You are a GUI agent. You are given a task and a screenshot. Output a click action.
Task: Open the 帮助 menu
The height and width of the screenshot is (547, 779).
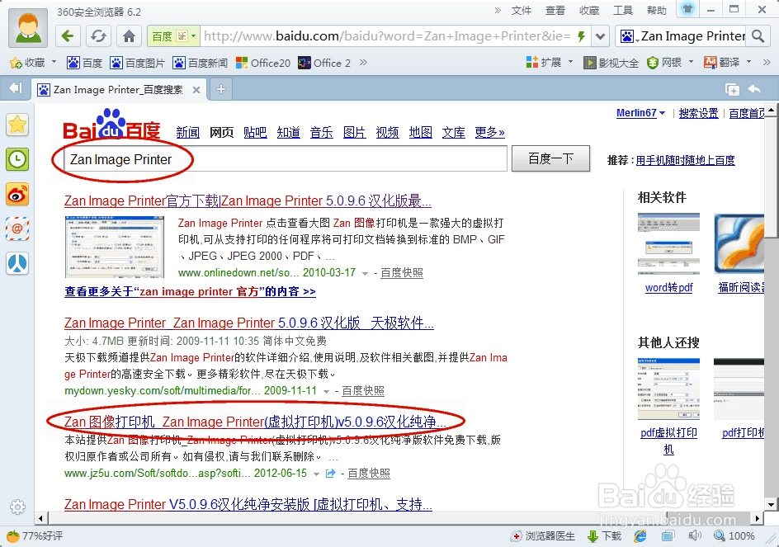tap(656, 11)
